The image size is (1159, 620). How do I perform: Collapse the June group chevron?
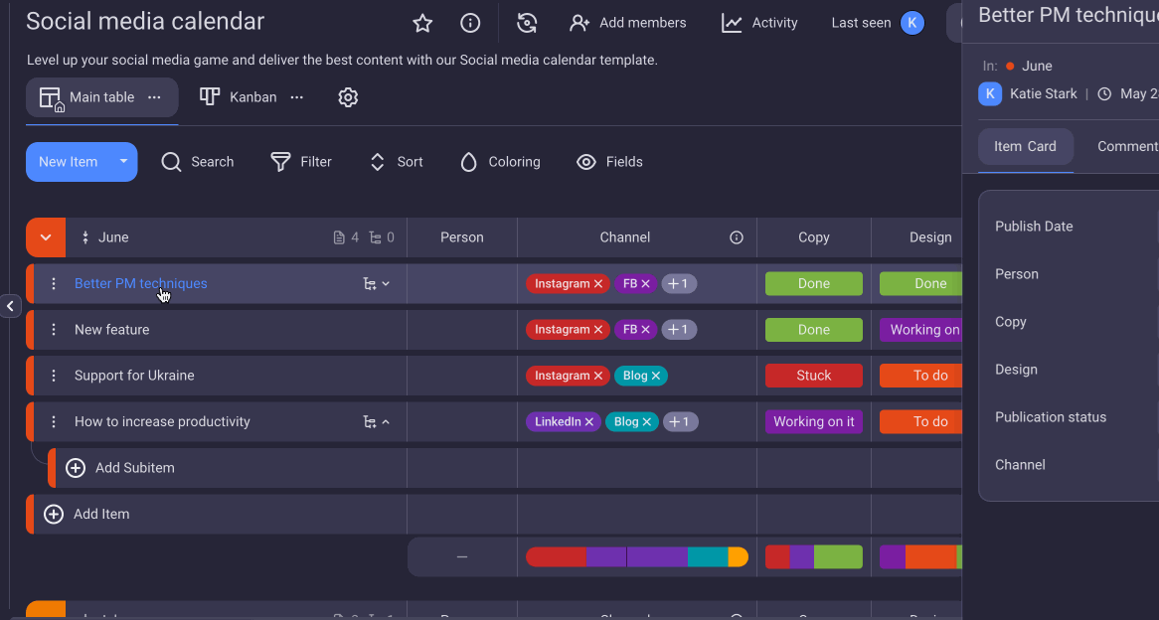(x=46, y=237)
